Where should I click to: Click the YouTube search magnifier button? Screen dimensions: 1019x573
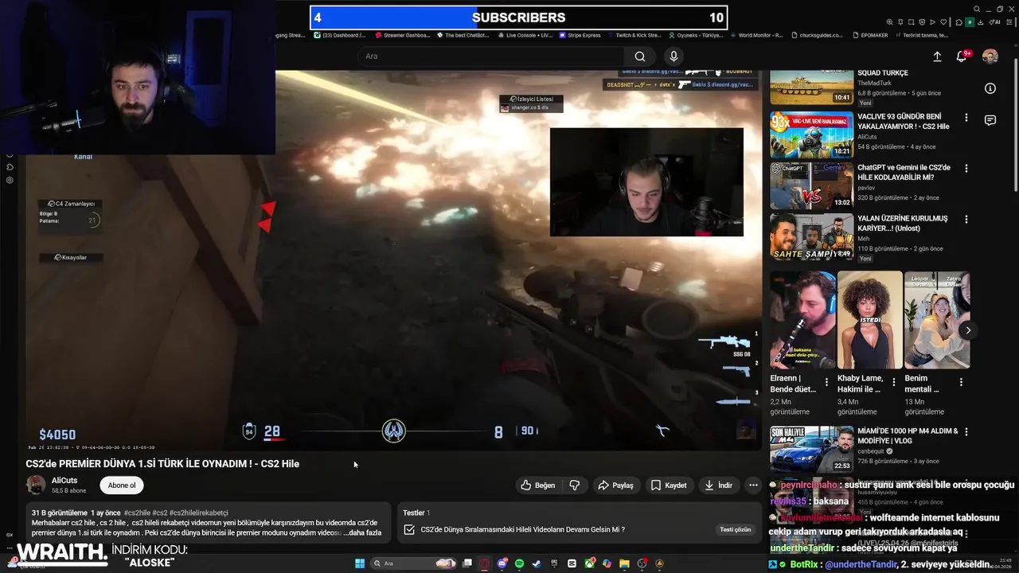[639, 57]
